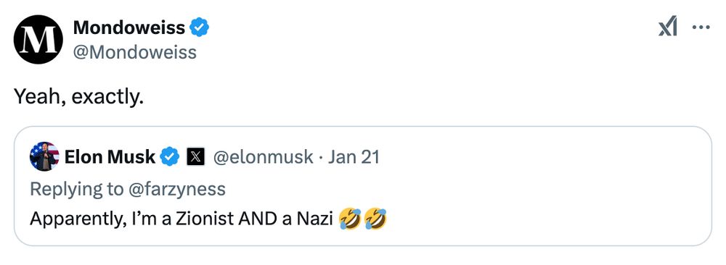Open Mondoweiss circular M profile avatar
This screenshot has width=726, height=265.
(38, 40)
